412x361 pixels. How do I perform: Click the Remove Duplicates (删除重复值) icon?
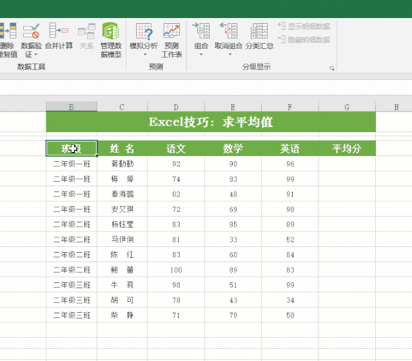click(8, 31)
